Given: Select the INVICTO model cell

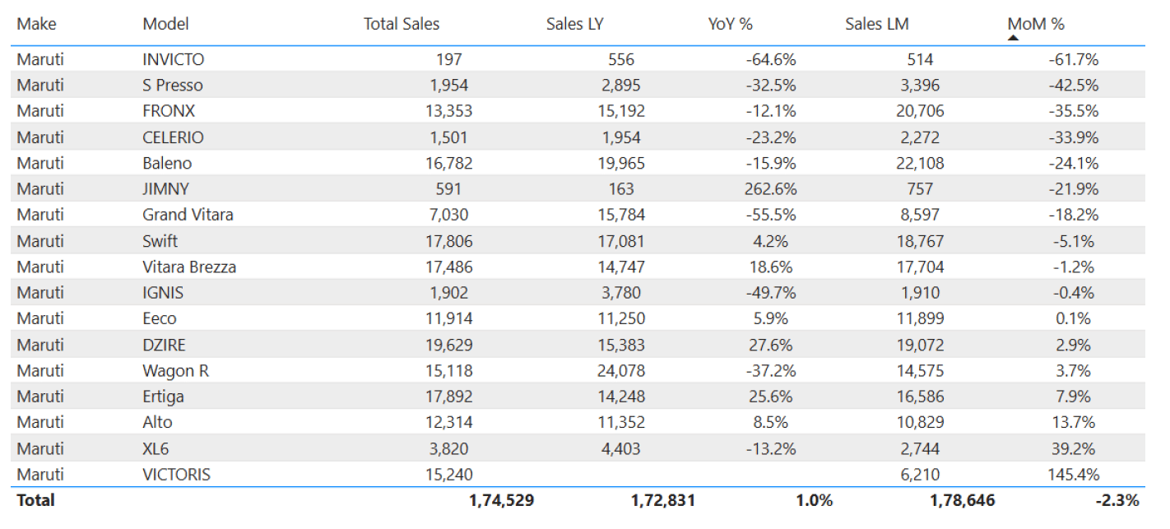Looking at the screenshot, I should (x=173, y=59).
